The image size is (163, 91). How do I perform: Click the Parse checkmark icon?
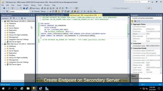(50, 11)
